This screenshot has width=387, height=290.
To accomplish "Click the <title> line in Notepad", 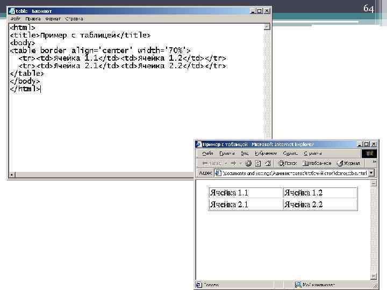I will click(80, 35).
